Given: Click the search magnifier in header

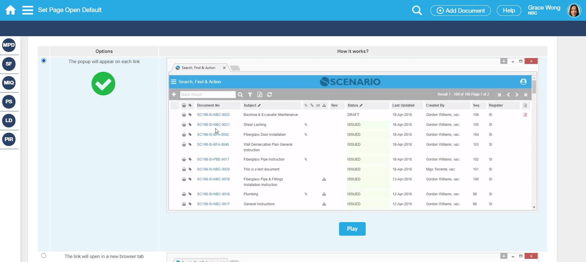Looking at the screenshot, I should click(417, 11).
